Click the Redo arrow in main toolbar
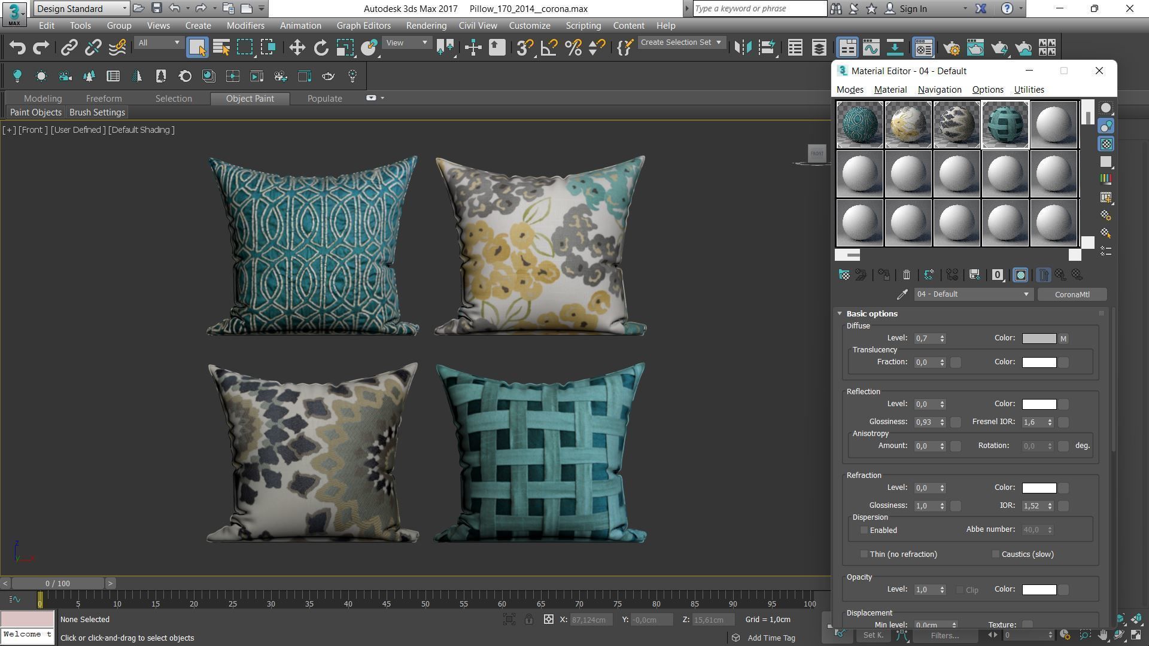The width and height of the screenshot is (1149, 646). tap(41, 48)
